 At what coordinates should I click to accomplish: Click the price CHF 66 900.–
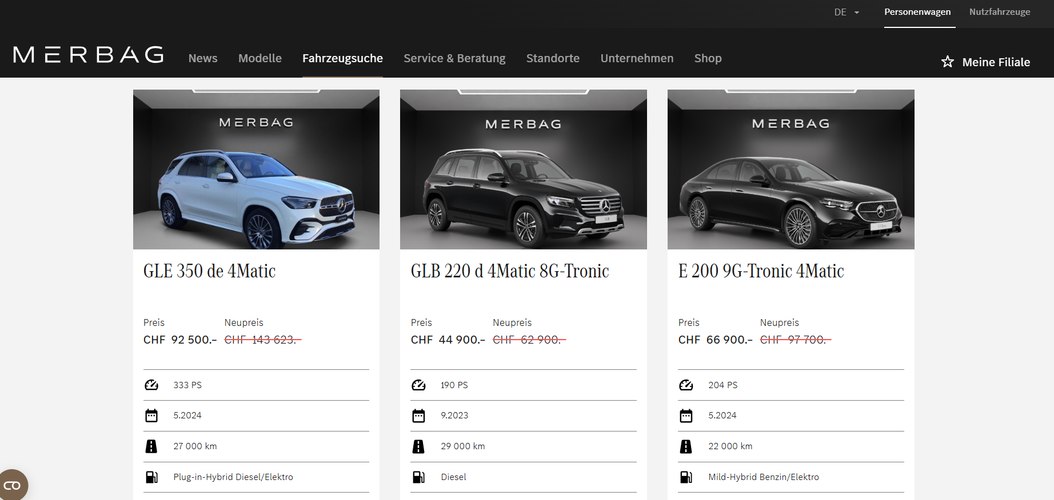pos(716,340)
